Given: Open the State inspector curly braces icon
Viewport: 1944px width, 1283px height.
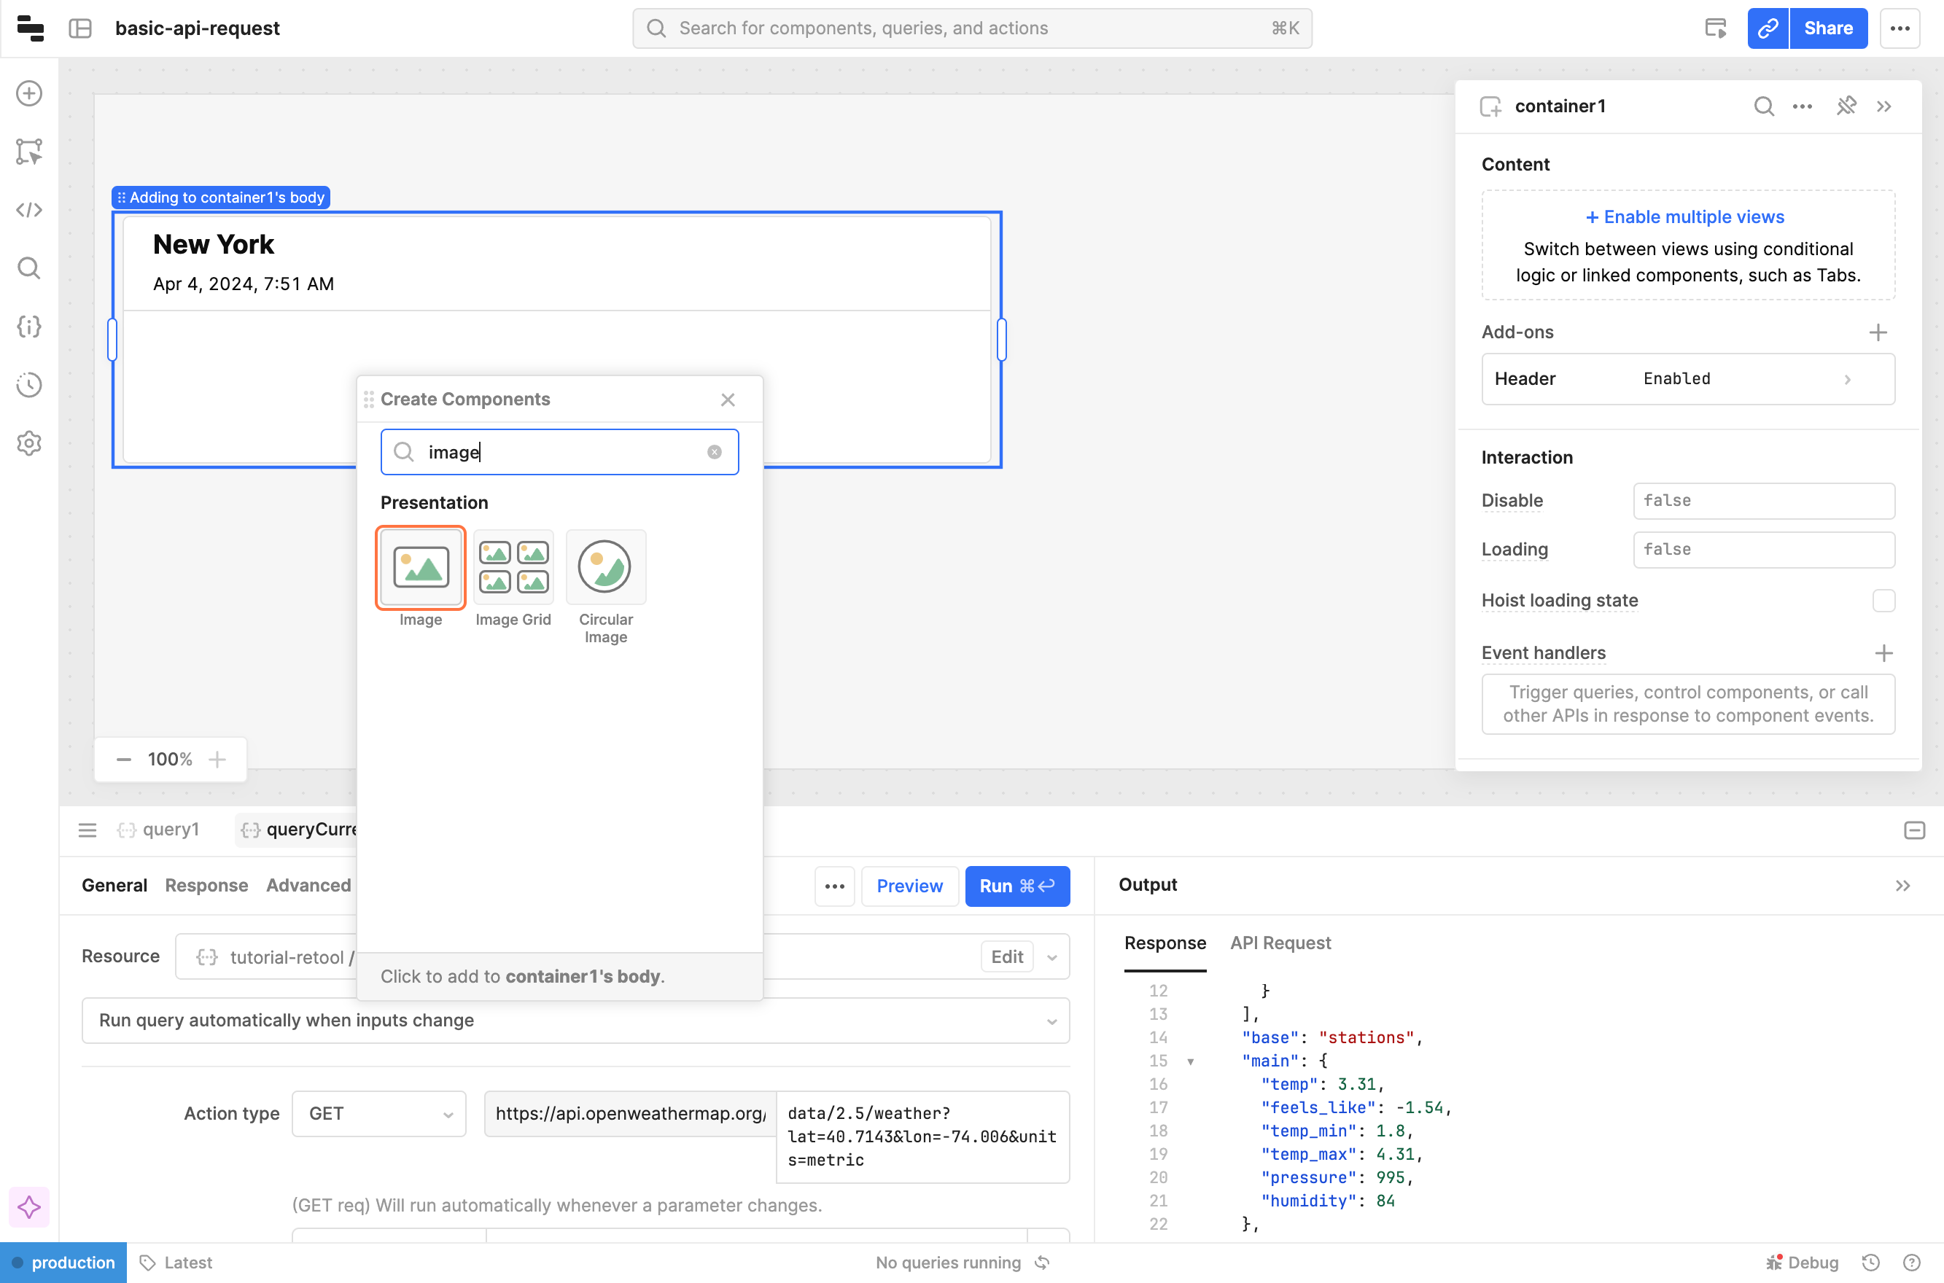Looking at the screenshot, I should pos(29,327).
